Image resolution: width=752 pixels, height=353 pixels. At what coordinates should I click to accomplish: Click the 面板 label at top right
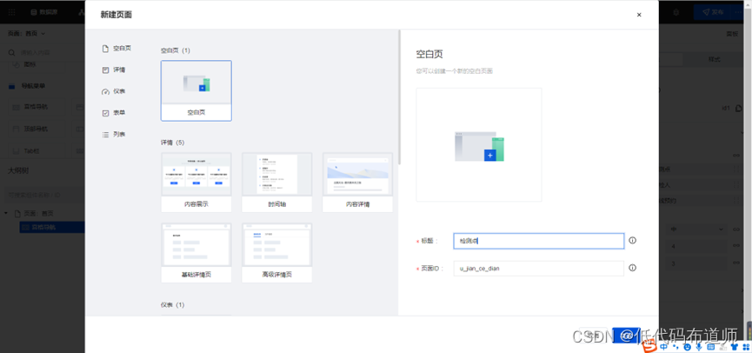[732, 34]
